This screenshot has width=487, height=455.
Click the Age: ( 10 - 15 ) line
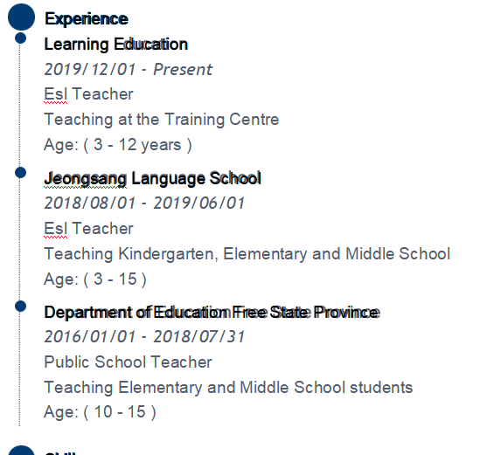tap(100, 412)
